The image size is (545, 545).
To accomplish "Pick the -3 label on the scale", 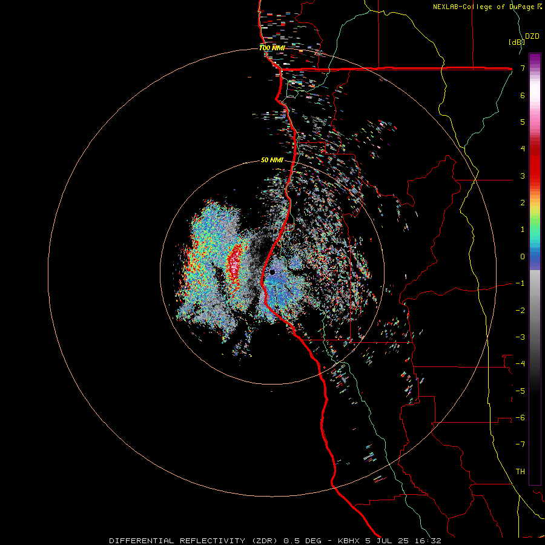I will (520, 337).
